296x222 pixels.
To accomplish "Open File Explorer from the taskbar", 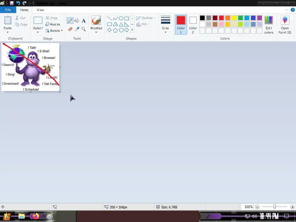I will (21, 216).
